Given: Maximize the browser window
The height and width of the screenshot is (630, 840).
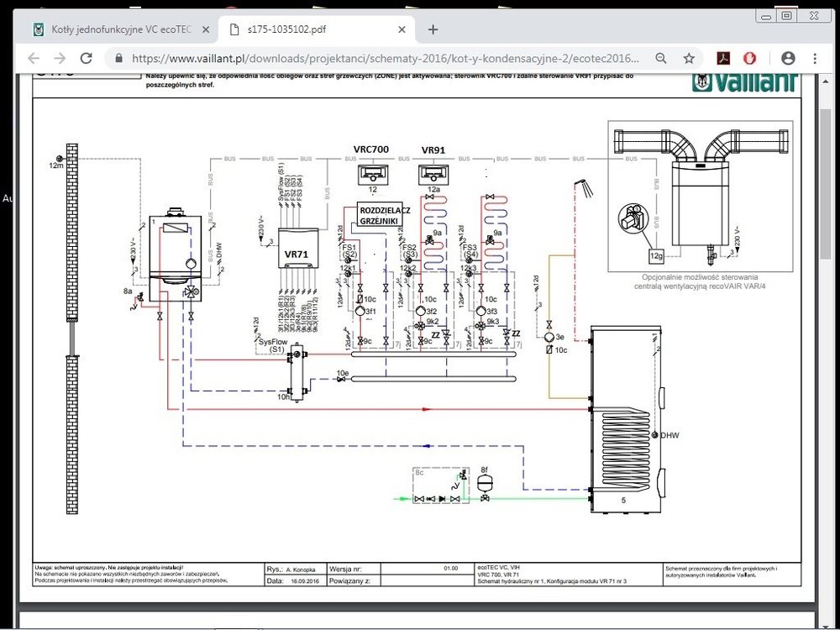Looking at the screenshot, I should click(786, 15).
